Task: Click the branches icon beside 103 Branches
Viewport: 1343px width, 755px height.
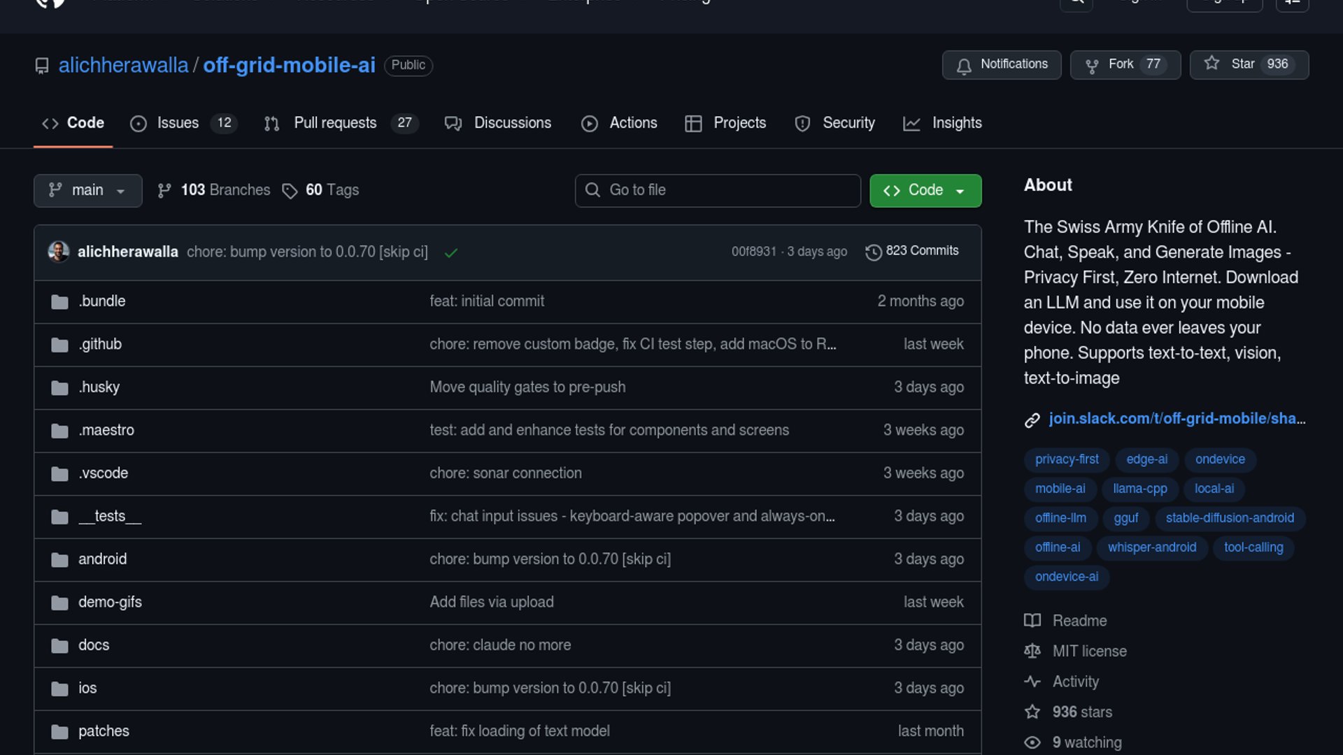Action: point(164,191)
